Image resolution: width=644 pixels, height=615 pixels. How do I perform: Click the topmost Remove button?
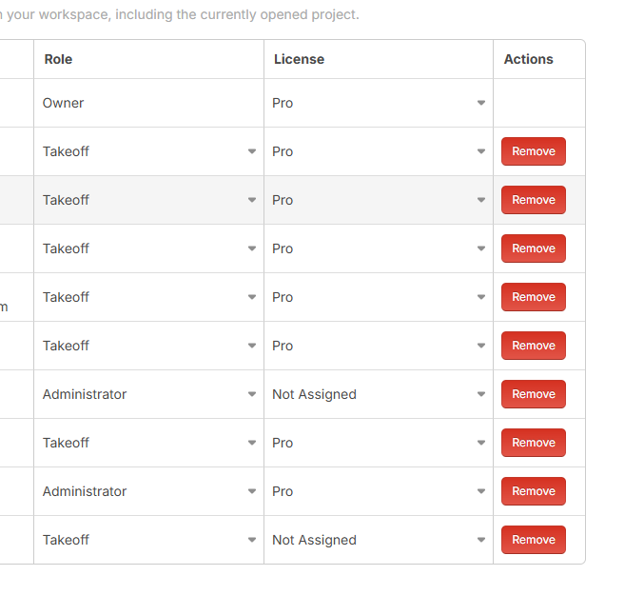point(534,151)
